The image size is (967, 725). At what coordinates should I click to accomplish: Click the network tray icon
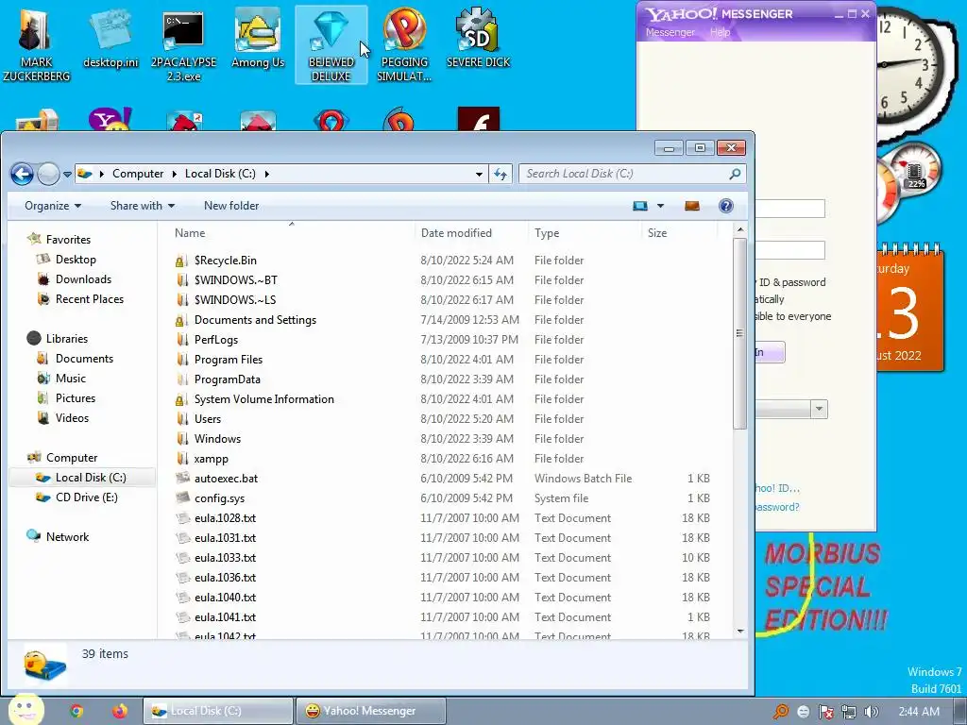849,712
